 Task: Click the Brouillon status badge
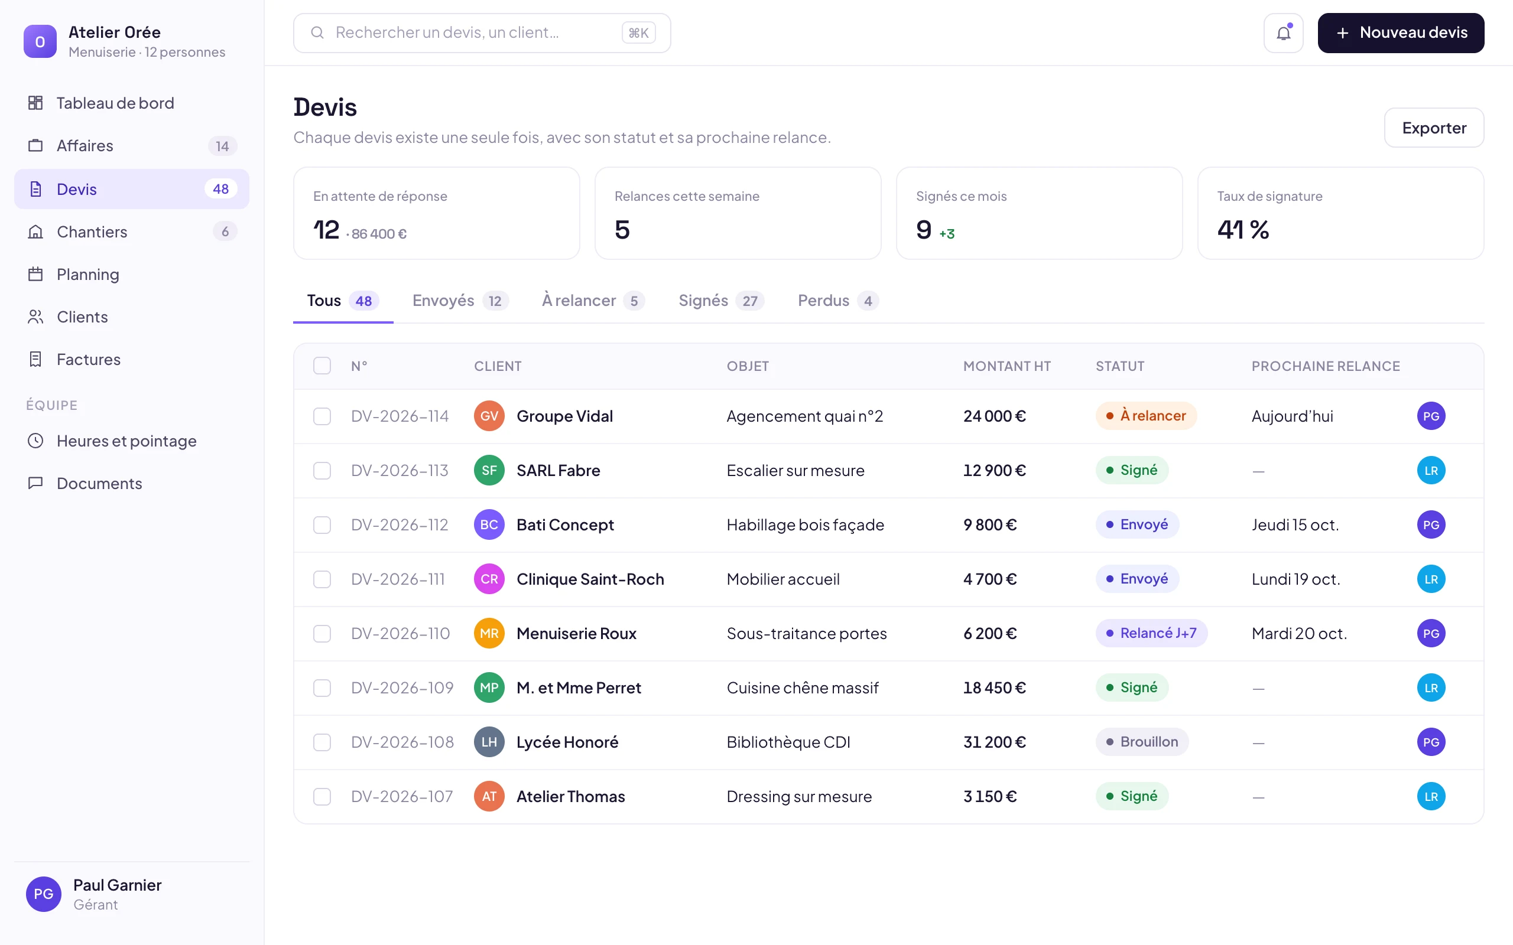coord(1142,742)
